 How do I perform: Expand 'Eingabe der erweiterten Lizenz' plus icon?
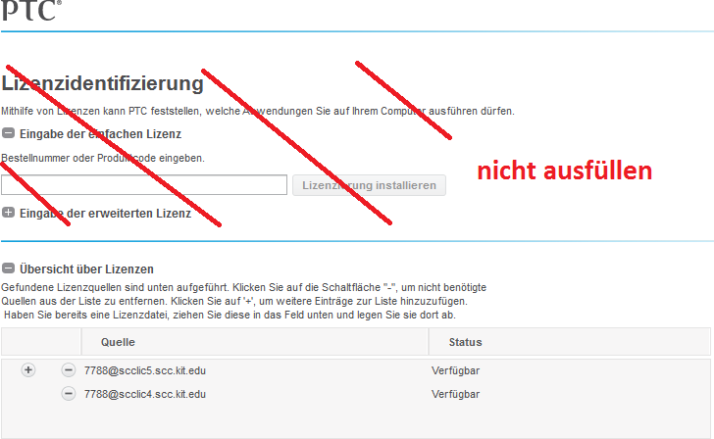pyautogui.click(x=8, y=213)
